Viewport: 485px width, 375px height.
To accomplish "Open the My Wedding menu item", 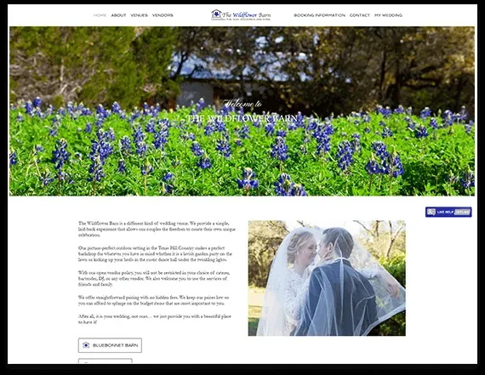I will coord(388,15).
